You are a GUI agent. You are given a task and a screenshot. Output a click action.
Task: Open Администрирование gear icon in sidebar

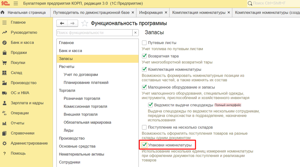point(4,143)
